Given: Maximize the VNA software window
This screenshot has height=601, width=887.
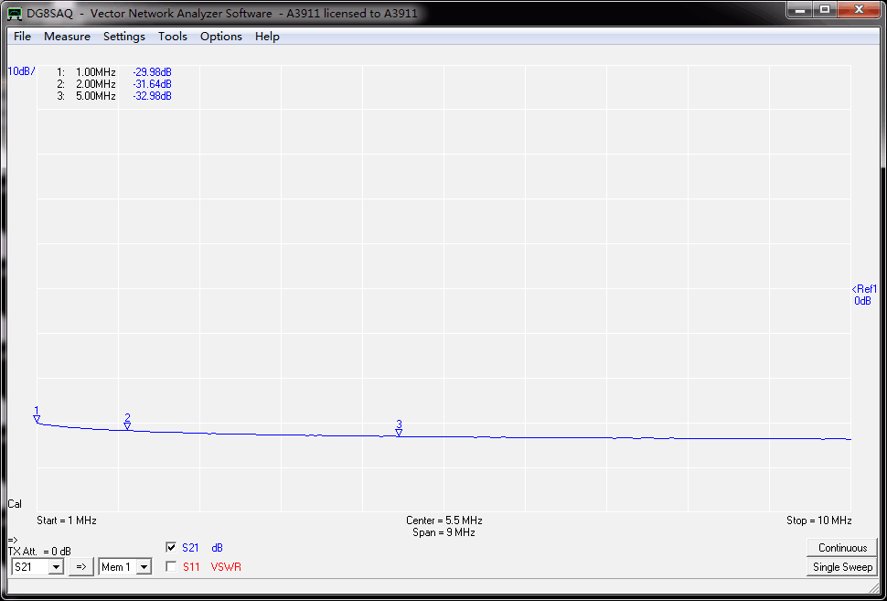Looking at the screenshot, I should pyautogui.click(x=824, y=10).
